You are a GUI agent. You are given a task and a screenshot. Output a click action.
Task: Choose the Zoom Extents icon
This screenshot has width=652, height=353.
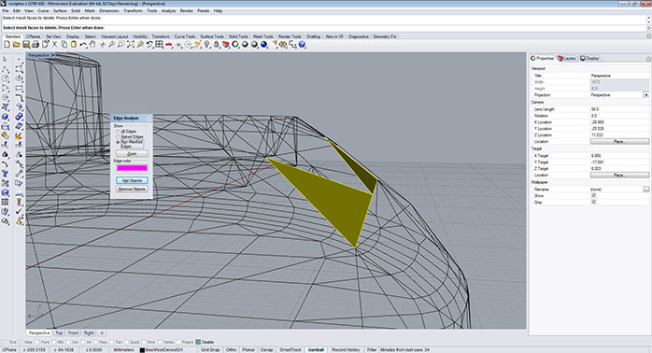(x=131, y=44)
